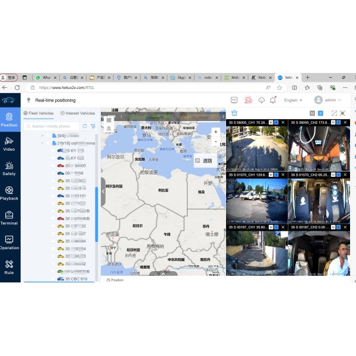Viewport: 356px width, 356px height.
Task: Click the notification bell icon
Action: (x=273, y=100)
